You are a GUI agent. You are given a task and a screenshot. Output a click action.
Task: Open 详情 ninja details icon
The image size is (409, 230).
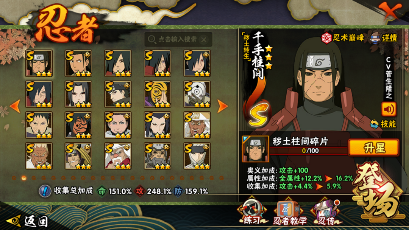[375, 38]
